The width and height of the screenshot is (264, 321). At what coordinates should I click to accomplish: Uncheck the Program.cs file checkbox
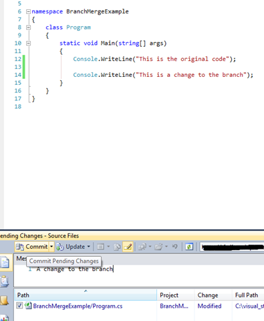coord(19,306)
